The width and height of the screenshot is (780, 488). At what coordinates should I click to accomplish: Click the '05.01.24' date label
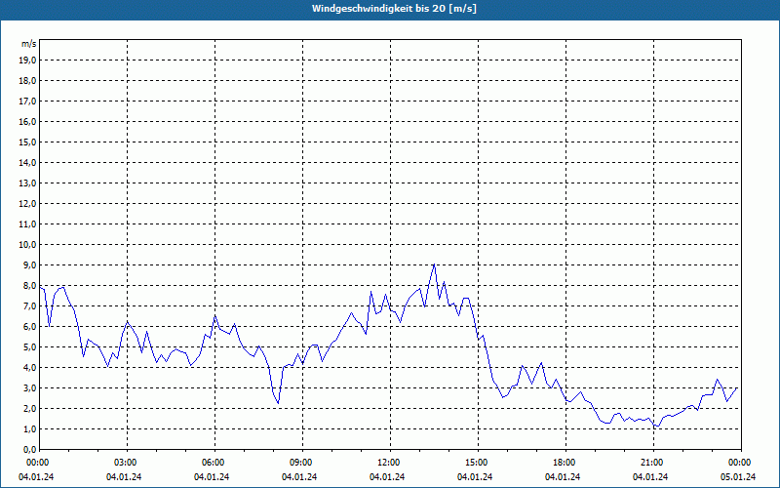coord(738,477)
